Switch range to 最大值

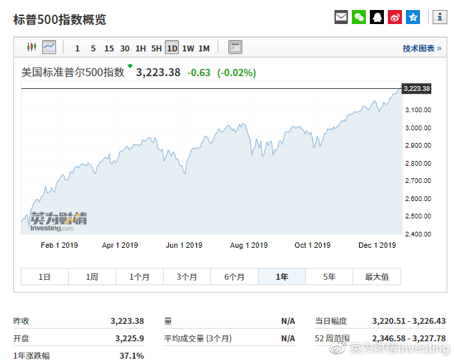click(377, 277)
